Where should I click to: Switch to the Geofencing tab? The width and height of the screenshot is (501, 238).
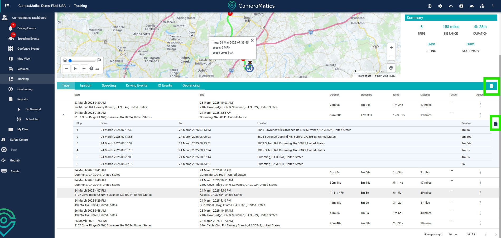coord(191,85)
